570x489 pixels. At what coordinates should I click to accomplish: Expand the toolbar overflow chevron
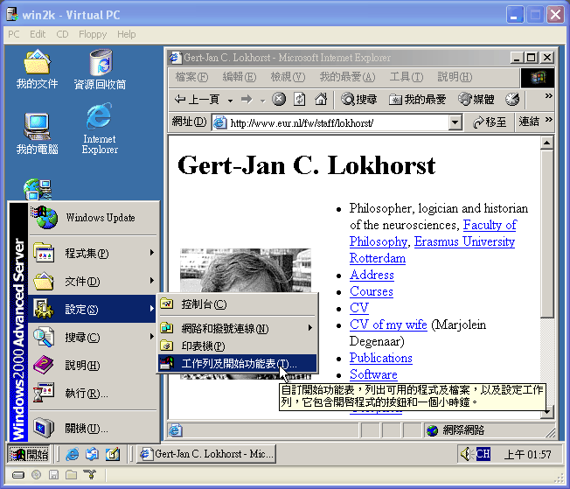click(x=548, y=96)
